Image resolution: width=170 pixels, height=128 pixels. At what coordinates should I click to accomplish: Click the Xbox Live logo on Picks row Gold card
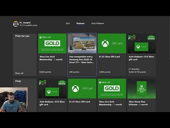pos(45,37)
